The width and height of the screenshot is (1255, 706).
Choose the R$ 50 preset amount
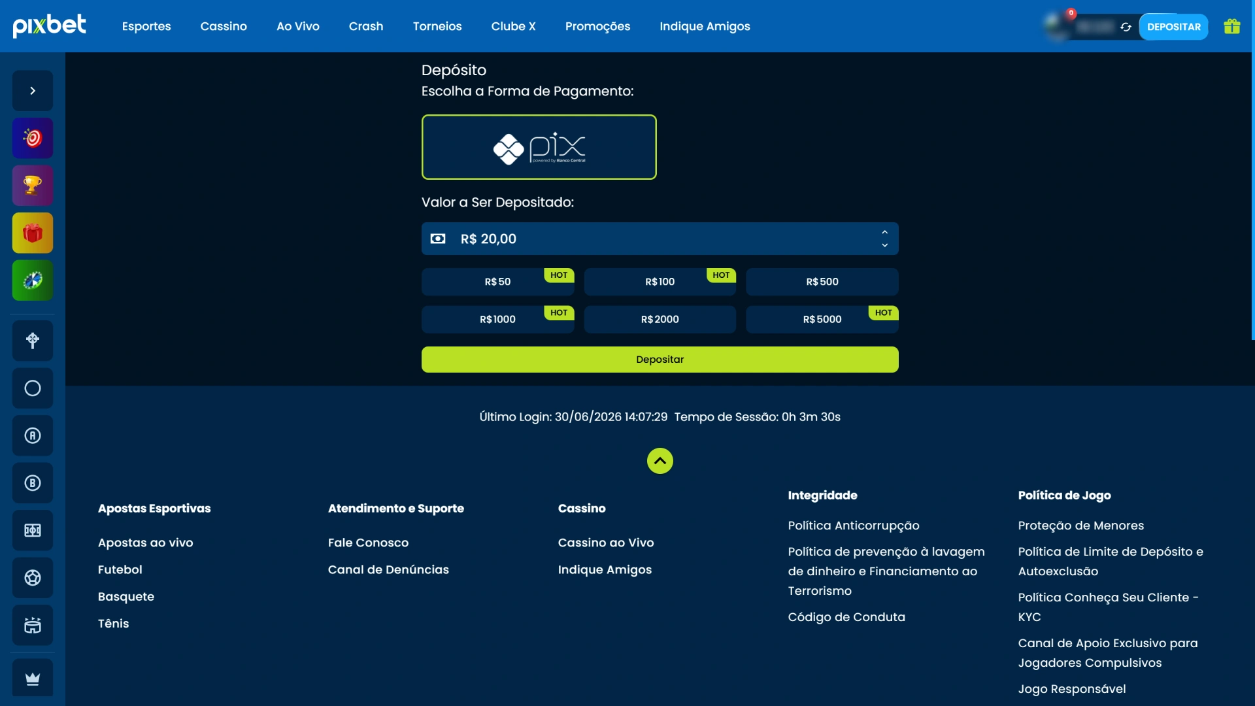498,282
